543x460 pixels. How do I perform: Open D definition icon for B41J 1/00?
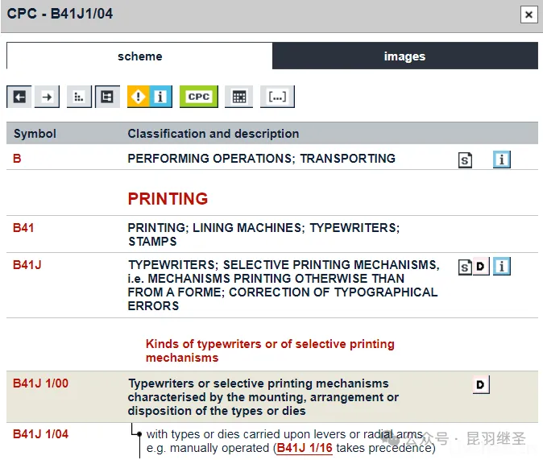(481, 385)
